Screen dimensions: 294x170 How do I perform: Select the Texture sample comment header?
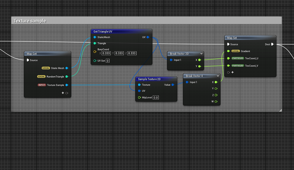[x=30, y=21]
